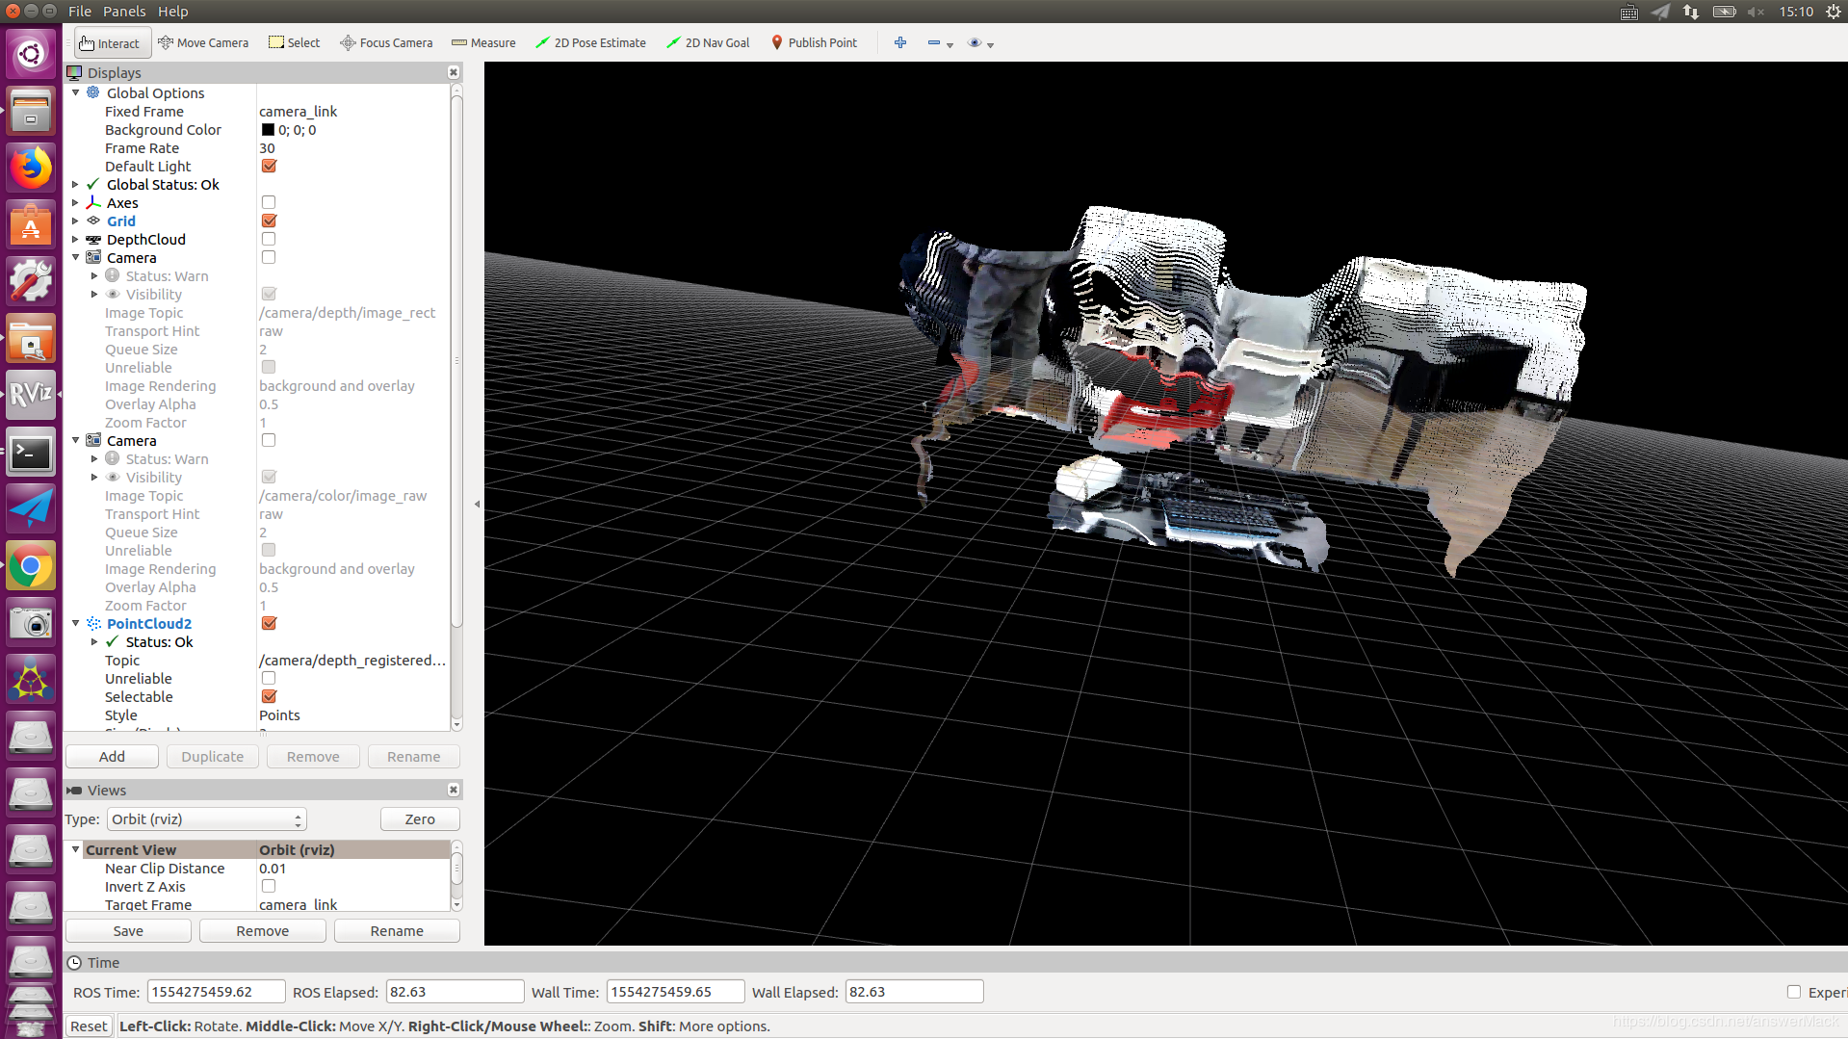This screenshot has height=1039, width=1848.
Task: Choose the Select tool
Action: coord(294,43)
